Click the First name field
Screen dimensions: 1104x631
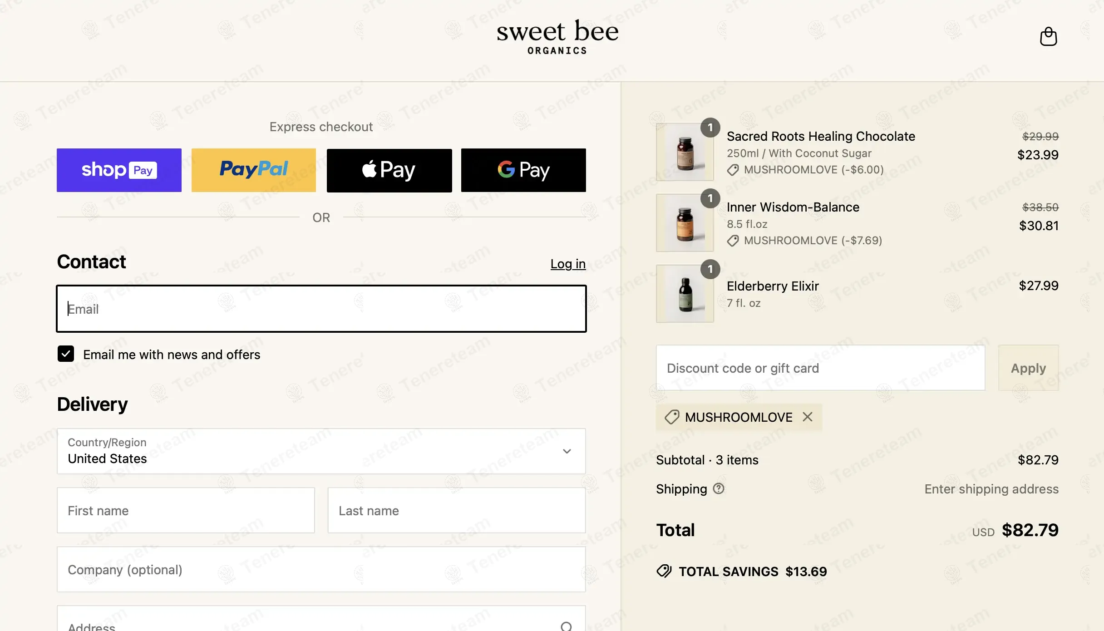click(186, 510)
